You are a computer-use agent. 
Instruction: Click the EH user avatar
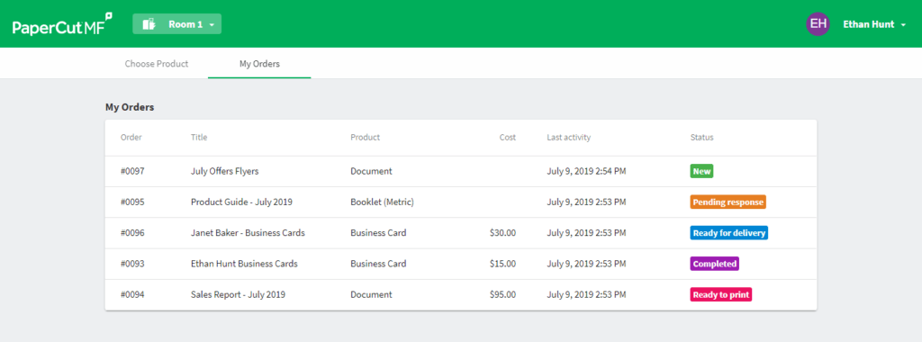pyautogui.click(x=818, y=24)
